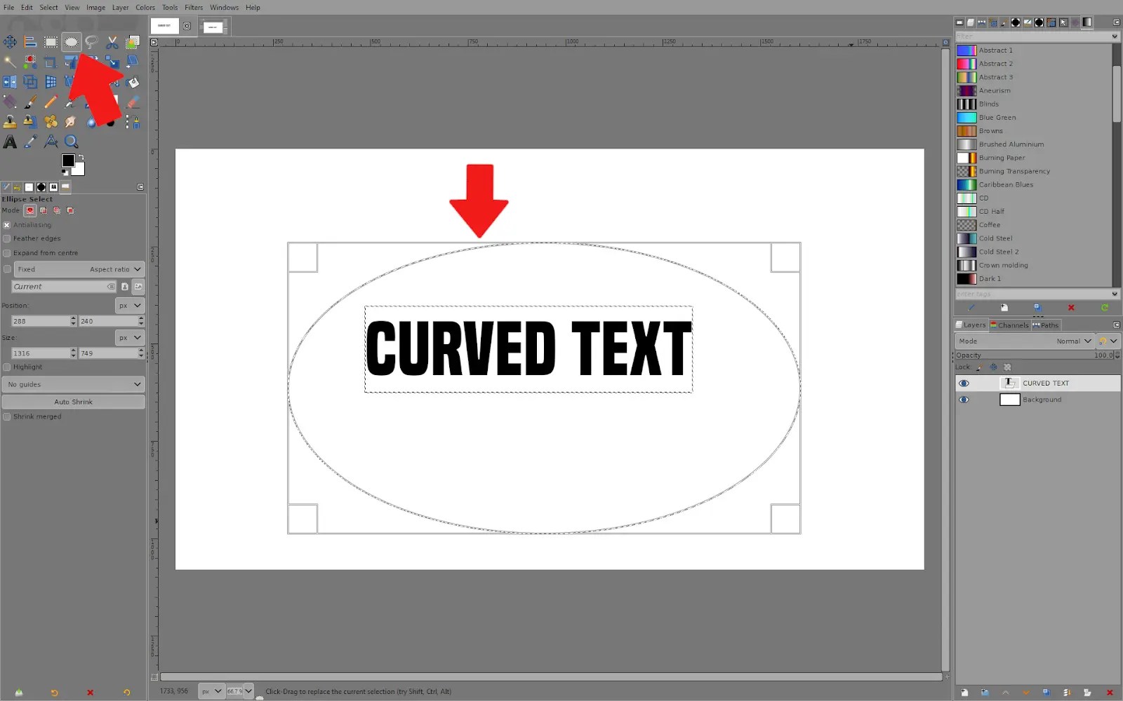Expand the No guides dropdown
This screenshot has width=1123, height=701.
point(73,384)
